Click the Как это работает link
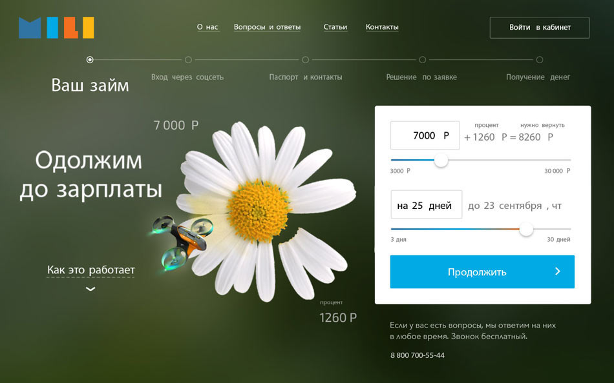The height and width of the screenshot is (383, 614). pyautogui.click(x=90, y=270)
